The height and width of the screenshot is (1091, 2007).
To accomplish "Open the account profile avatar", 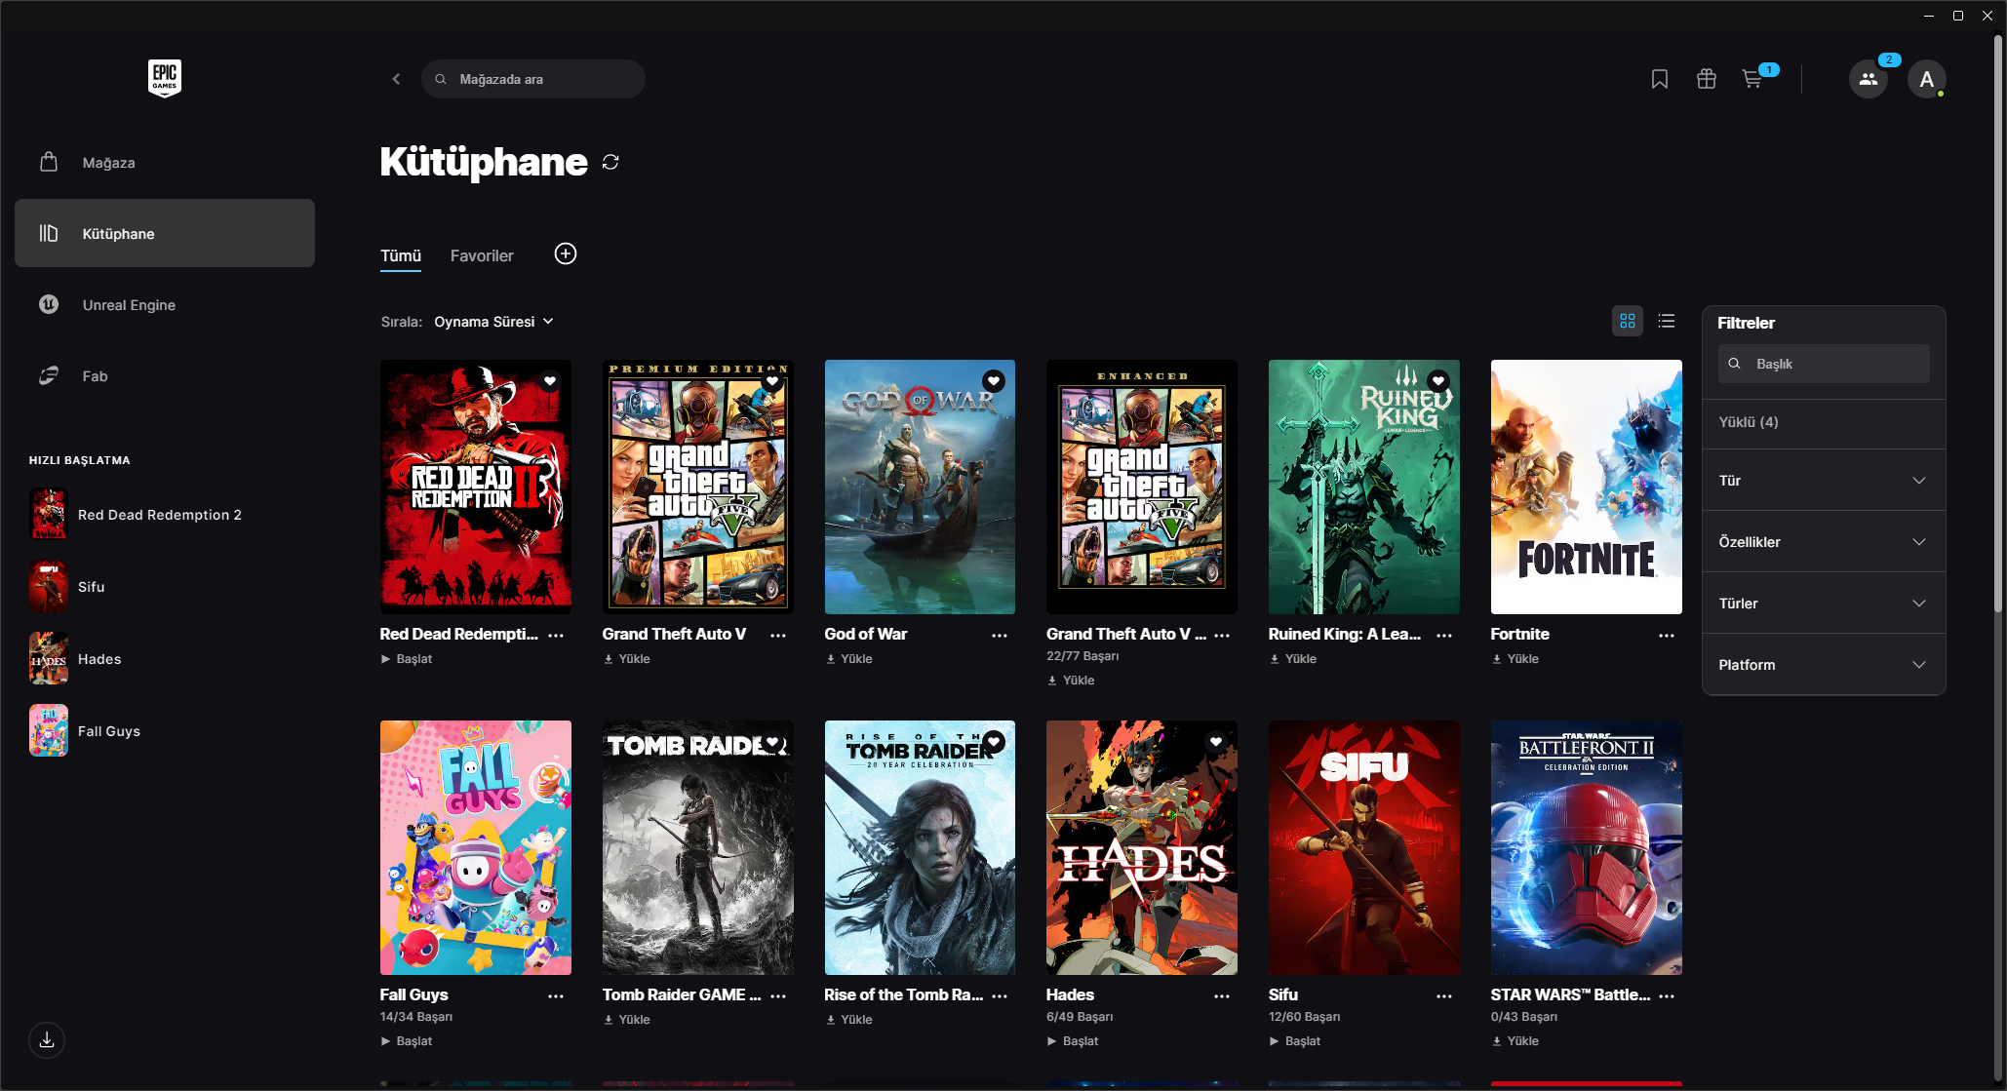I will 1927,79.
